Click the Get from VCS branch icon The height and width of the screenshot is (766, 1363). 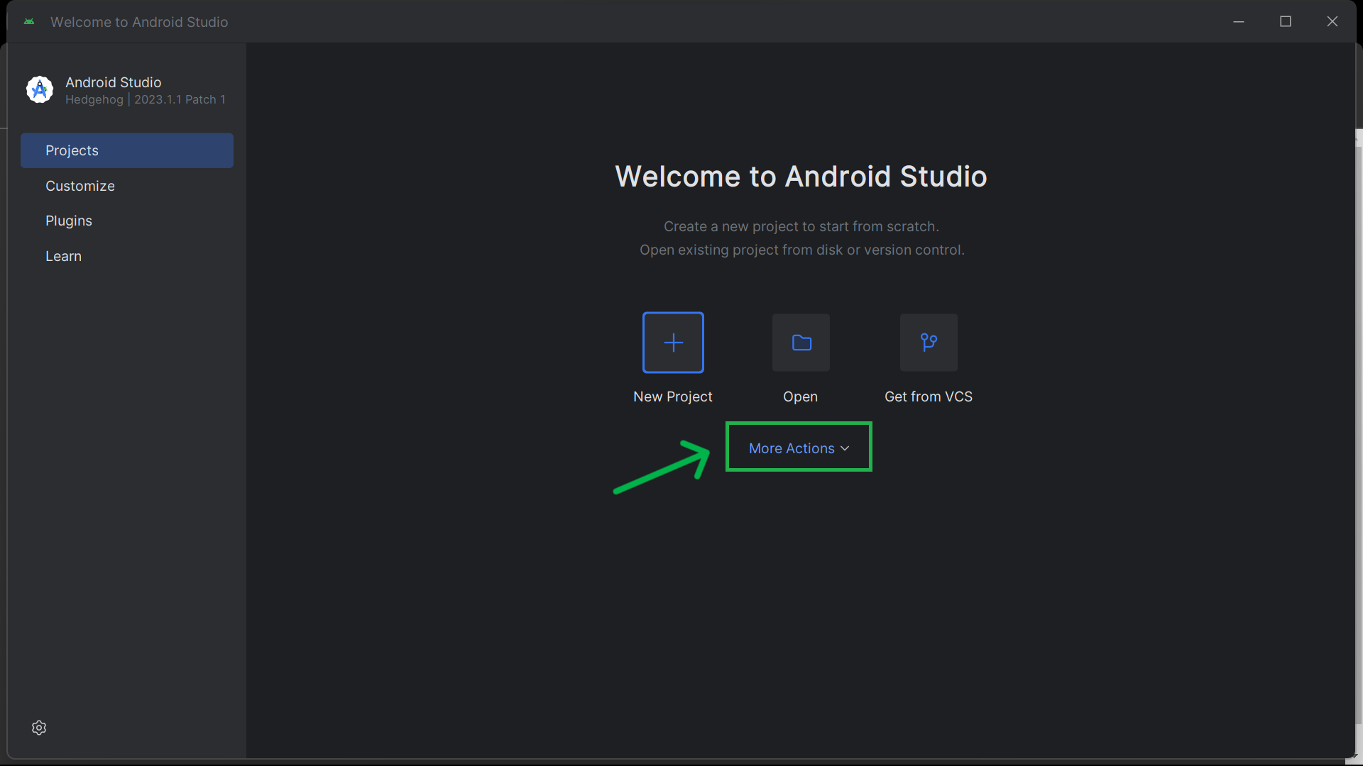(929, 343)
